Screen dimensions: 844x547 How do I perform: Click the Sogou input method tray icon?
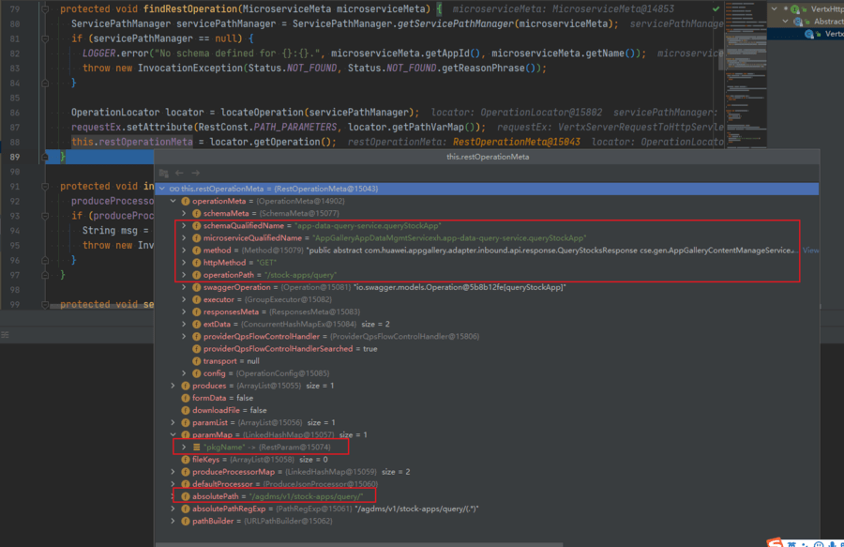pyautogui.click(x=775, y=542)
